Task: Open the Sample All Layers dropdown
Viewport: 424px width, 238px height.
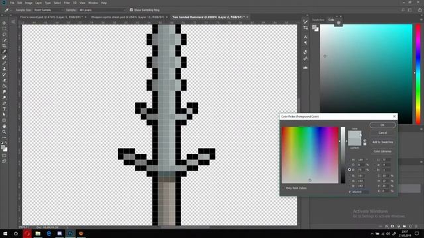Action: [102, 10]
